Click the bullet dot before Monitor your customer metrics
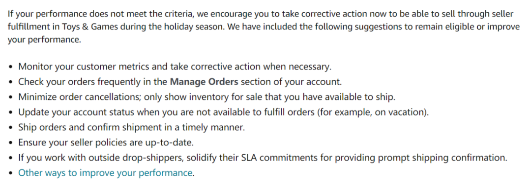 pyautogui.click(x=11, y=67)
